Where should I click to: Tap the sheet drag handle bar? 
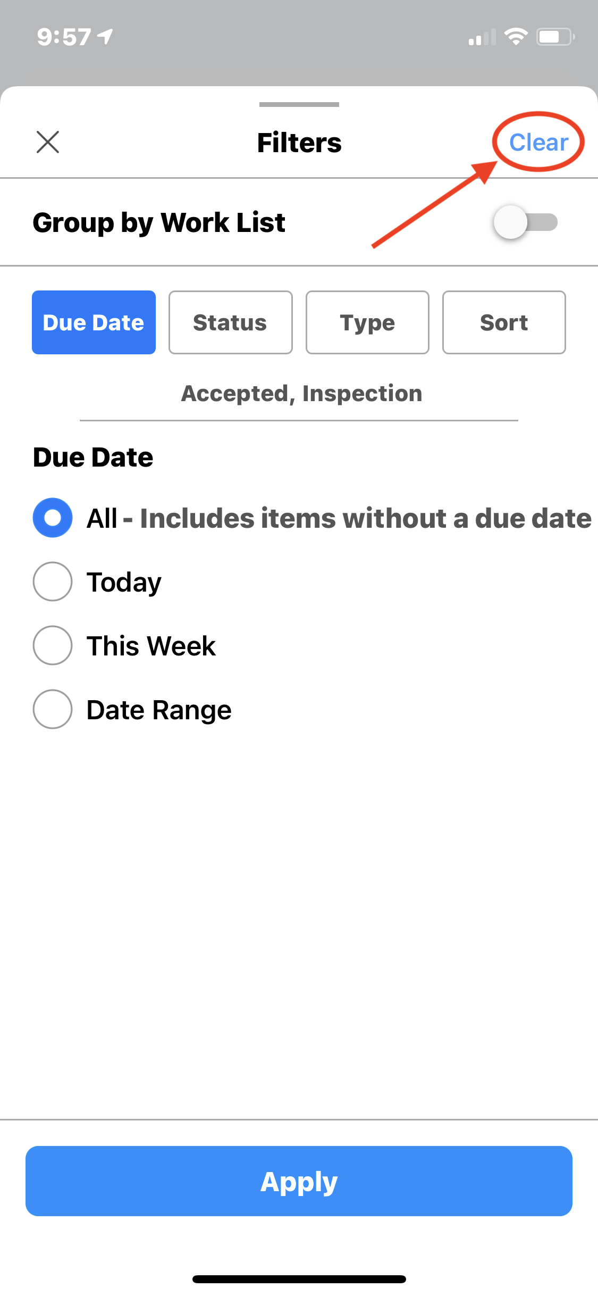pyautogui.click(x=299, y=104)
